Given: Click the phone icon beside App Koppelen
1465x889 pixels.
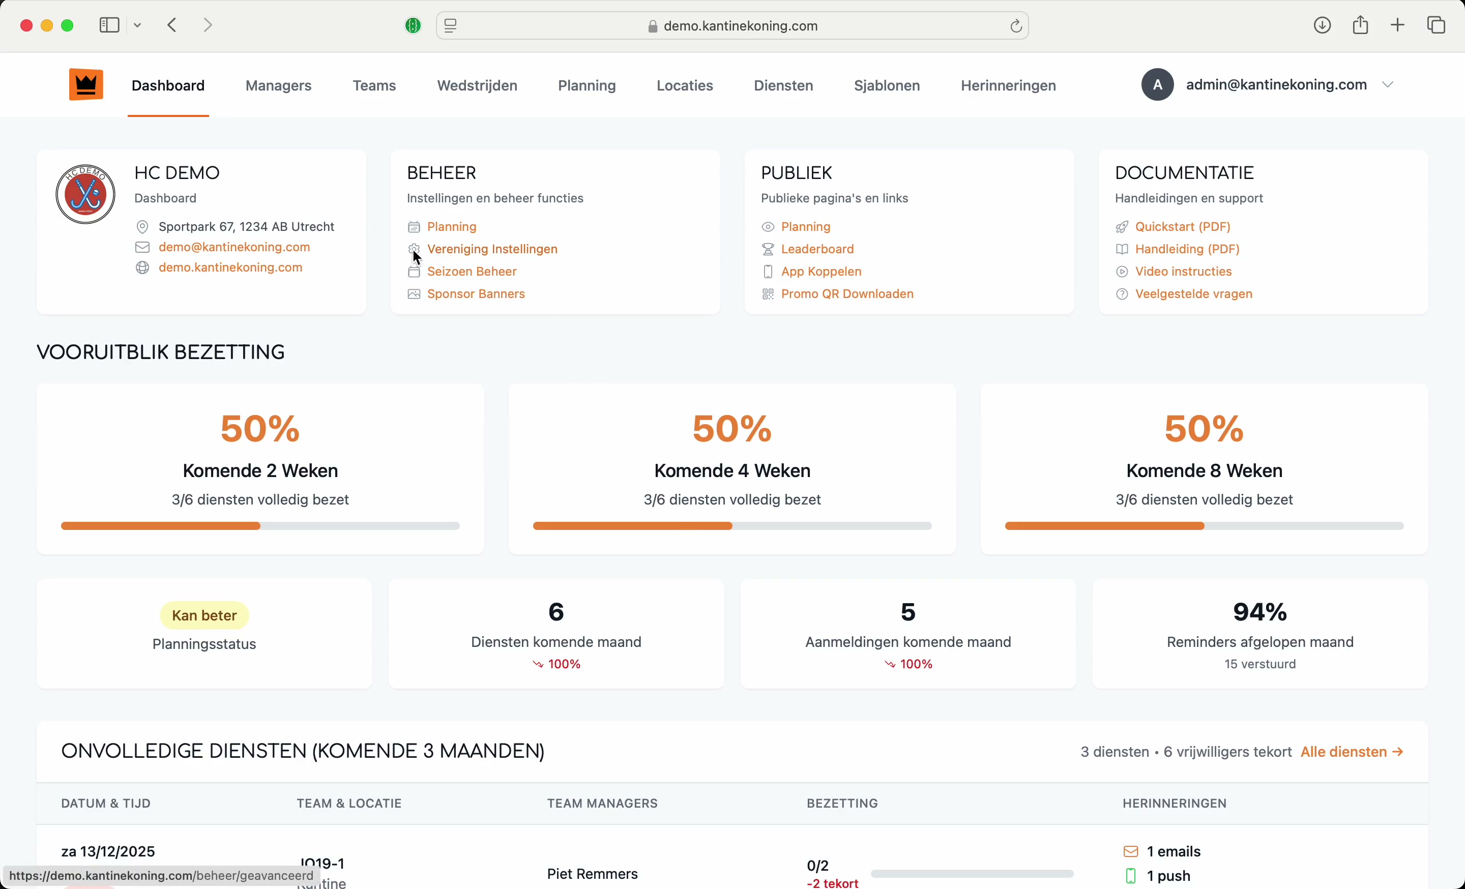Looking at the screenshot, I should pyautogui.click(x=768, y=272).
